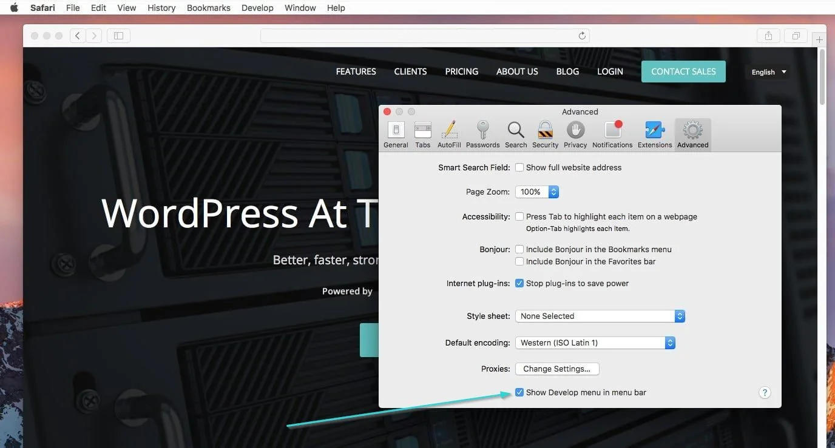Open the Help menu

pyautogui.click(x=336, y=8)
